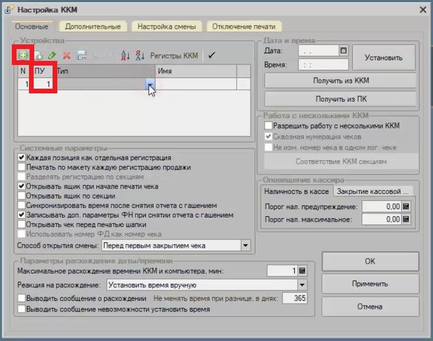
Task: Open Реакция на расхождение dropdown
Action: click(302, 285)
